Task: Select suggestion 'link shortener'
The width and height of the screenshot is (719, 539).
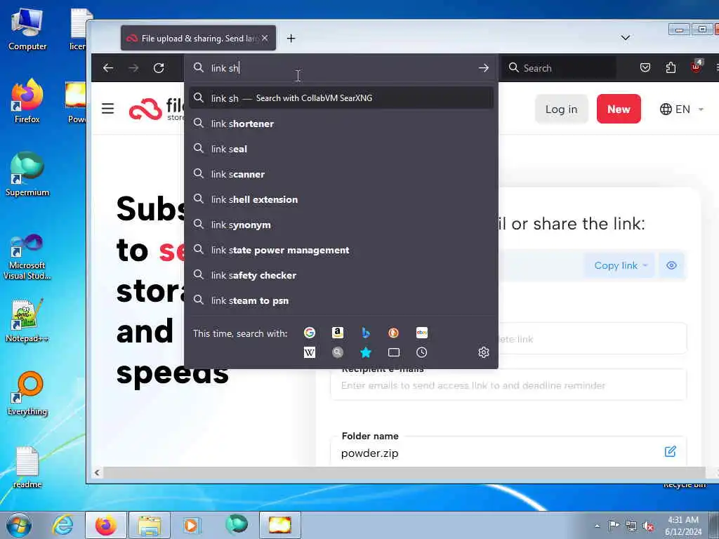Action: [341, 124]
